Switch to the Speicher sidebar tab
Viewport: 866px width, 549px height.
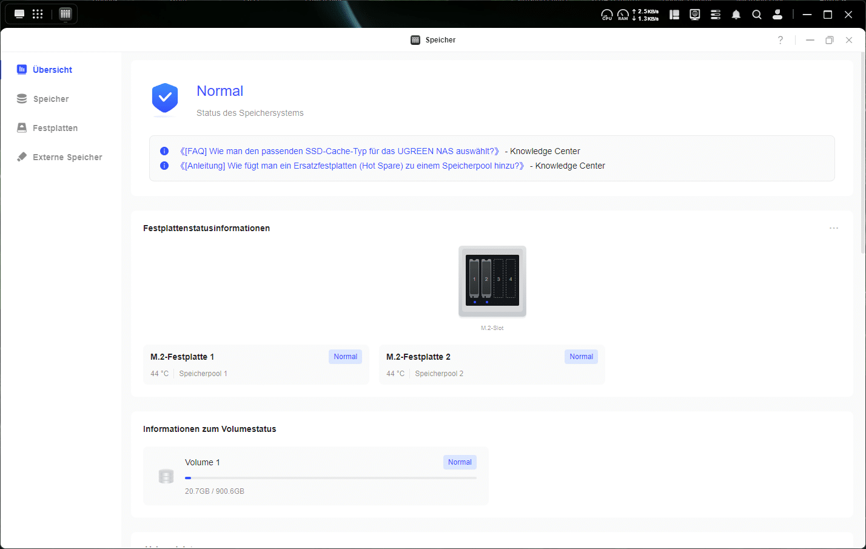coord(51,99)
